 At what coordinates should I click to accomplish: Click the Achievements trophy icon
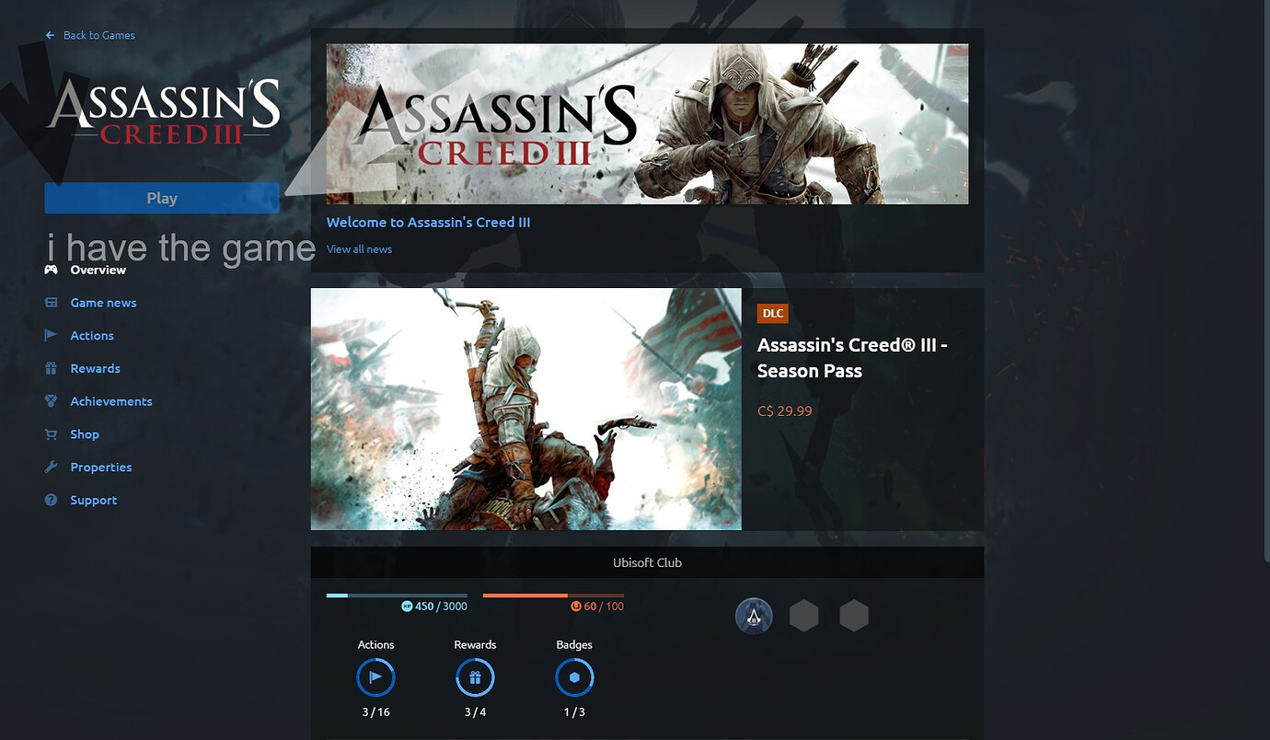[51, 401]
